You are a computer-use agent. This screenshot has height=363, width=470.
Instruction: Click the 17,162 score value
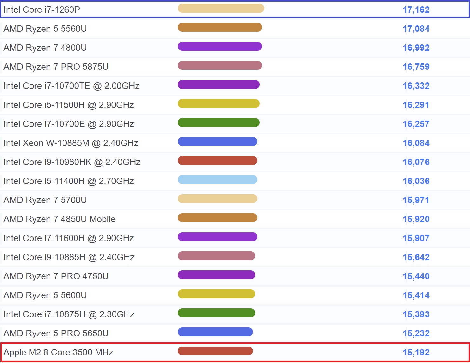[x=416, y=10]
